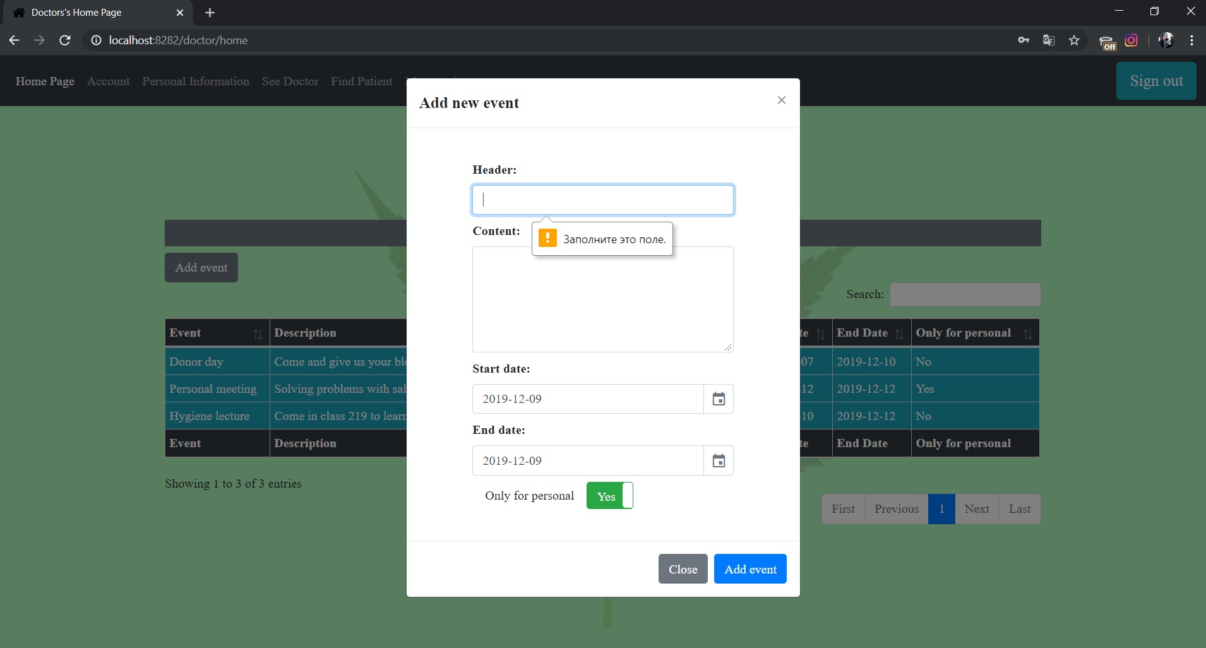Open the Start date calendar picker
1206x648 pixels.
(719, 399)
